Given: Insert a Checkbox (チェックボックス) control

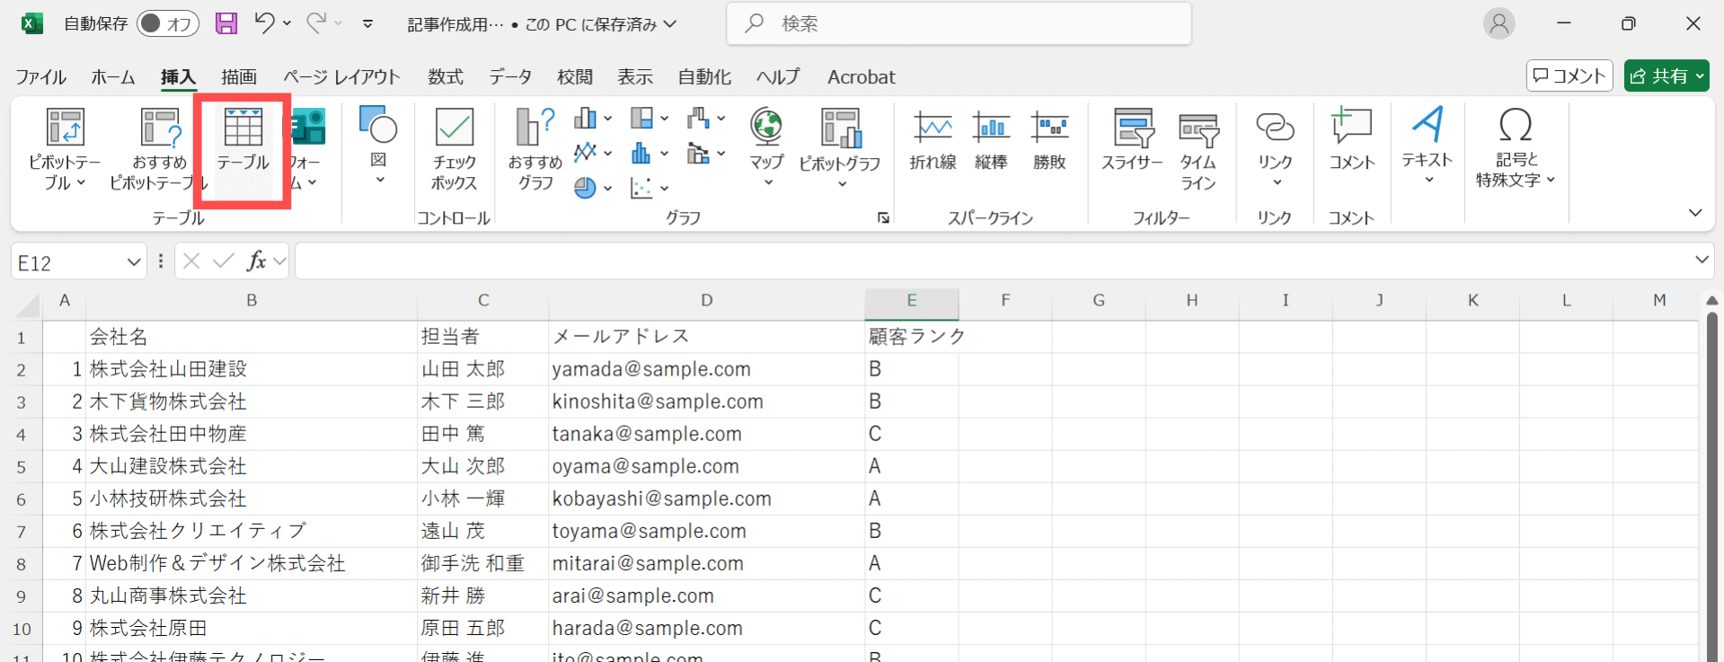Looking at the screenshot, I should (x=454, y=148).
